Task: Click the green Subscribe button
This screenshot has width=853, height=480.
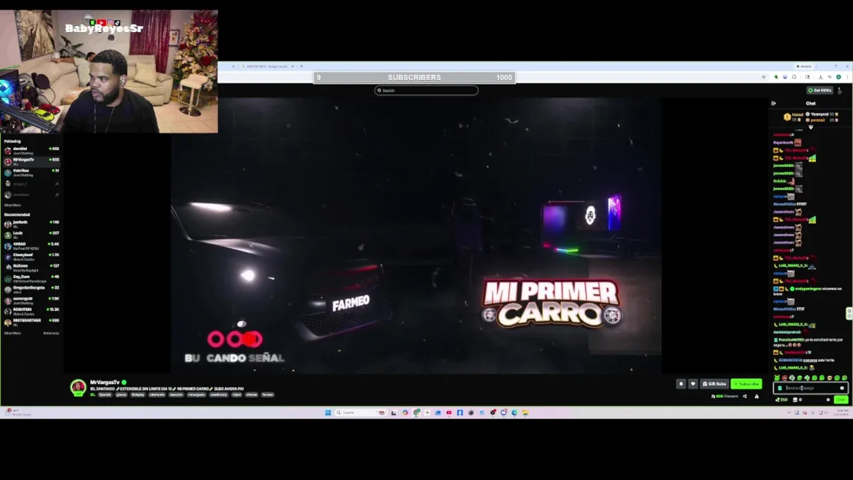Action: coord(746,384)
